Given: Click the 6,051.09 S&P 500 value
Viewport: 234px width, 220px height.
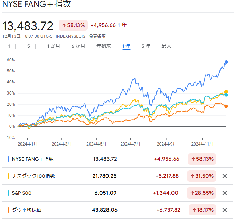Looking at the screenshot, I should [105, 193].
